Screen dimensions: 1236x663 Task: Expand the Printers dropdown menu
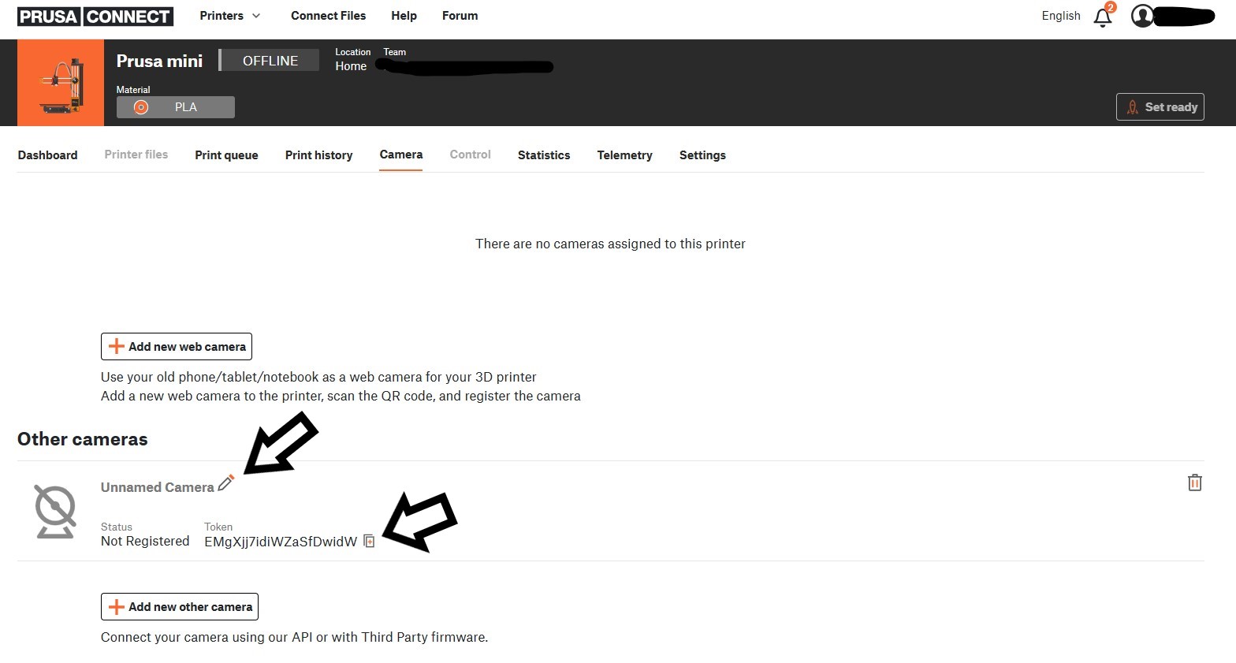[x=229, y=16]
